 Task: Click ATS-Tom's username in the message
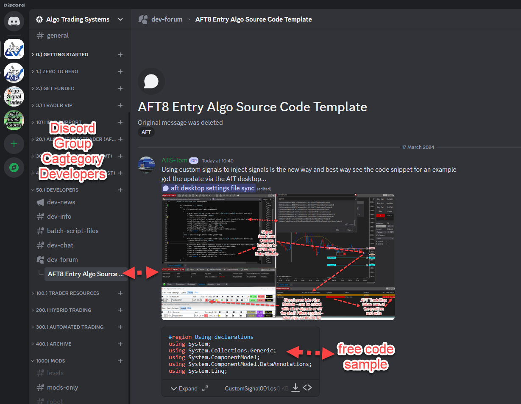point(174,160)
